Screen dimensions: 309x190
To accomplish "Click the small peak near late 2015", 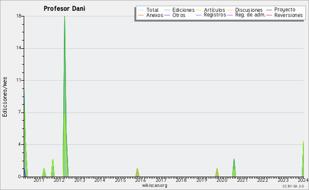I will point(138,173).
